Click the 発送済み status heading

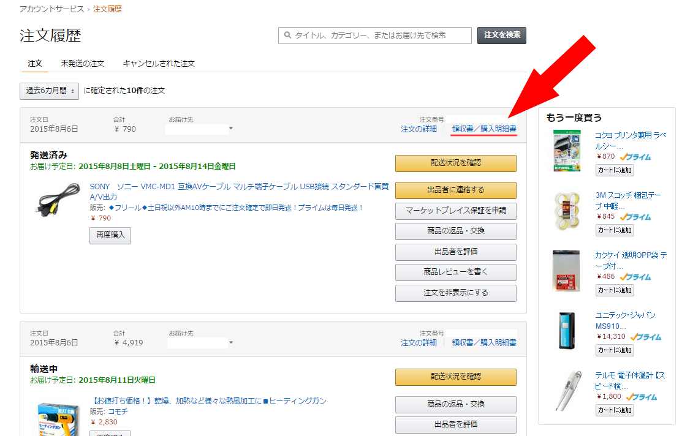point(49,155)
